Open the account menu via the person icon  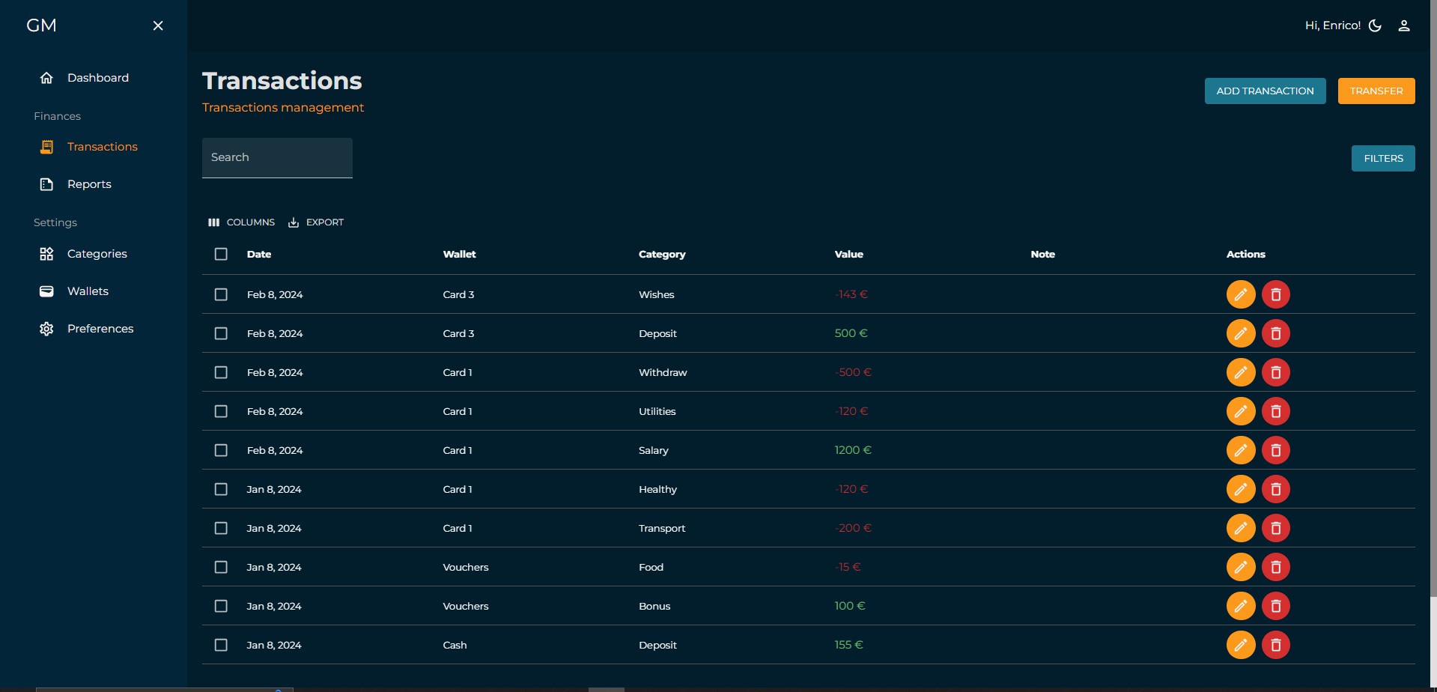tap(1404, 25)
